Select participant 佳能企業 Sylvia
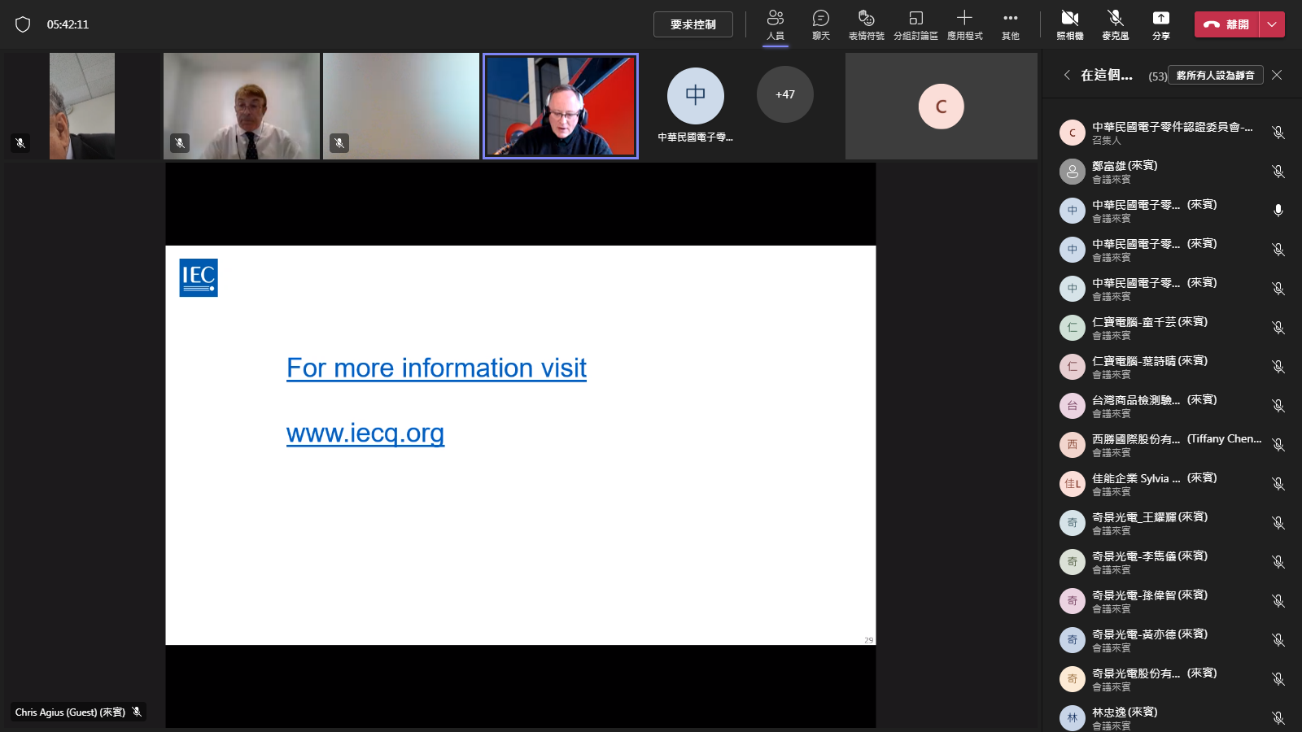Image resolution: width=1302 pixels, height=732 pixels. pos(1172,484)
